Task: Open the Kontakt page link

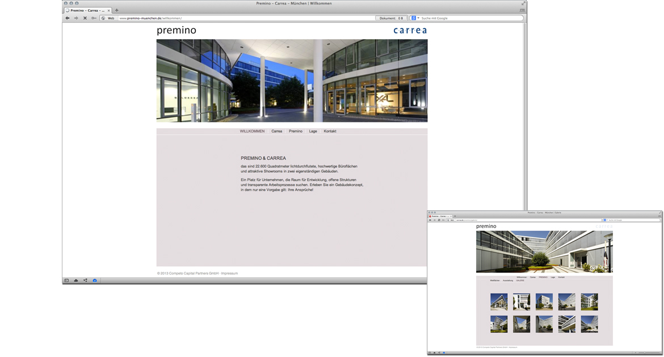Action: click(330, 131)
